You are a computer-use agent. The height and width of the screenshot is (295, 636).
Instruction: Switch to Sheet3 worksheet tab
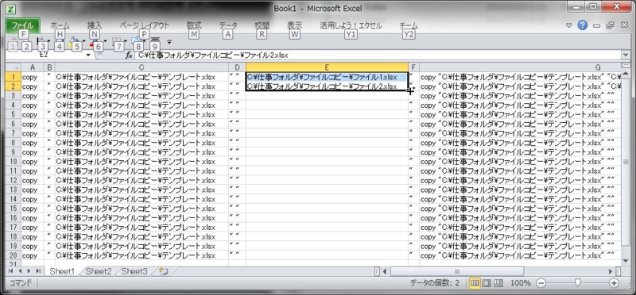[x=134, y=271]
